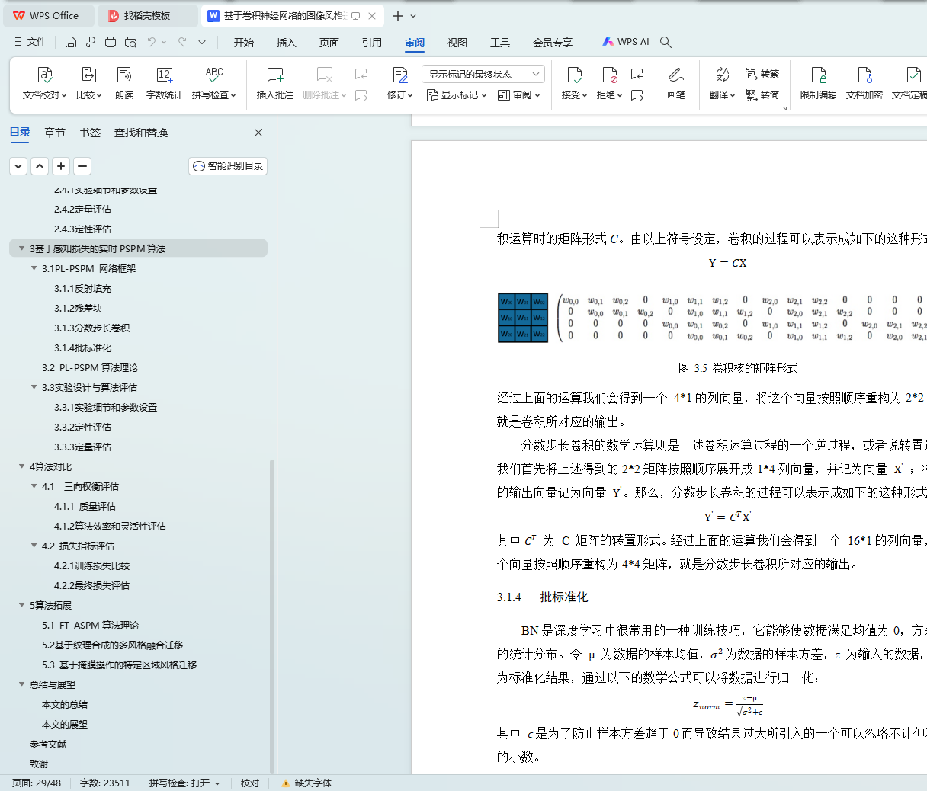
Task: Open dropdown '显示标记的最终状态'
Action: pyautogui.click(x=483, y=74)
